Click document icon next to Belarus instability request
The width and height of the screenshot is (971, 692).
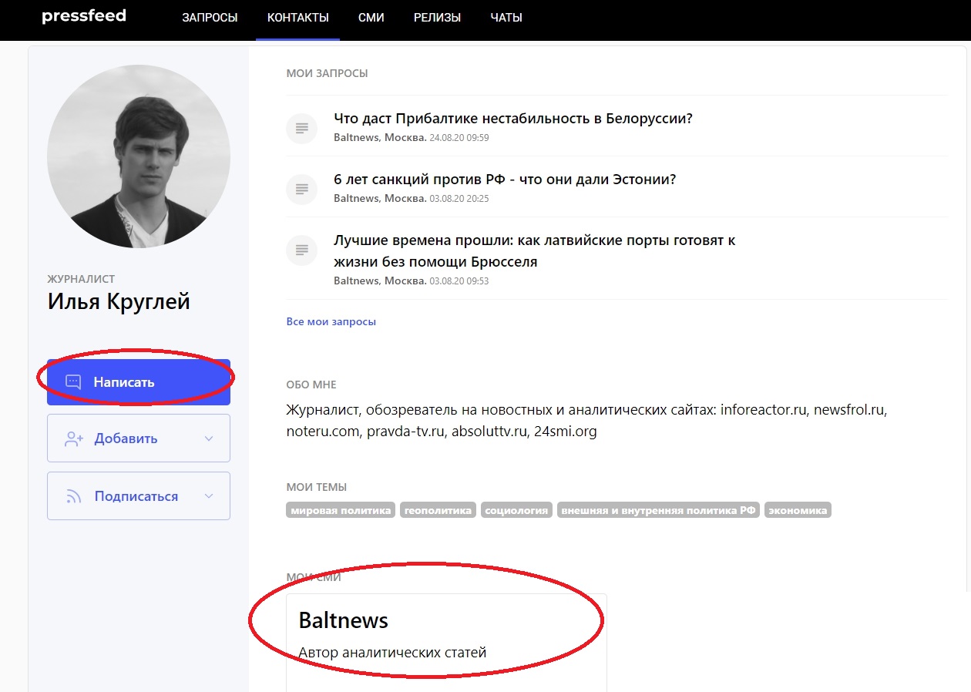pyautogui.click(x=301, y=128)
